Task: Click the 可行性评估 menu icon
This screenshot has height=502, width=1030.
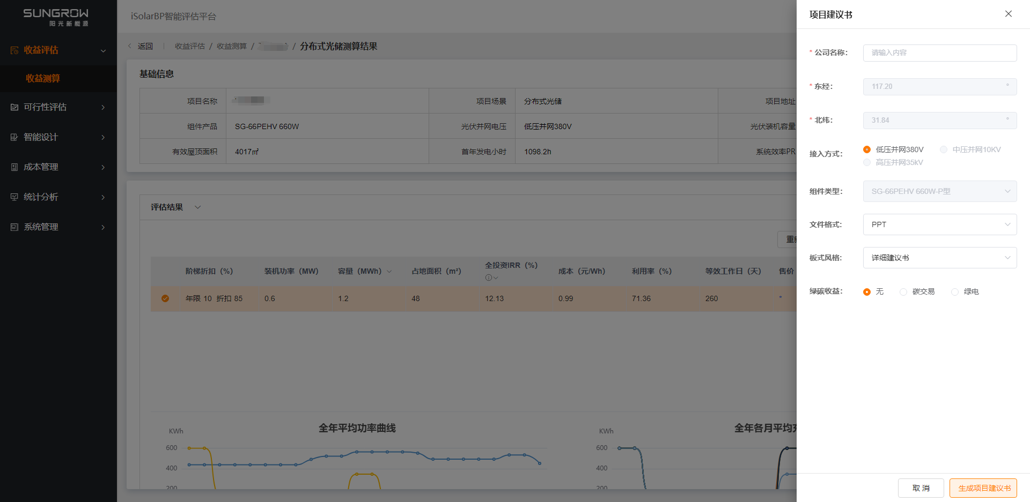Action: click(14, 107)
